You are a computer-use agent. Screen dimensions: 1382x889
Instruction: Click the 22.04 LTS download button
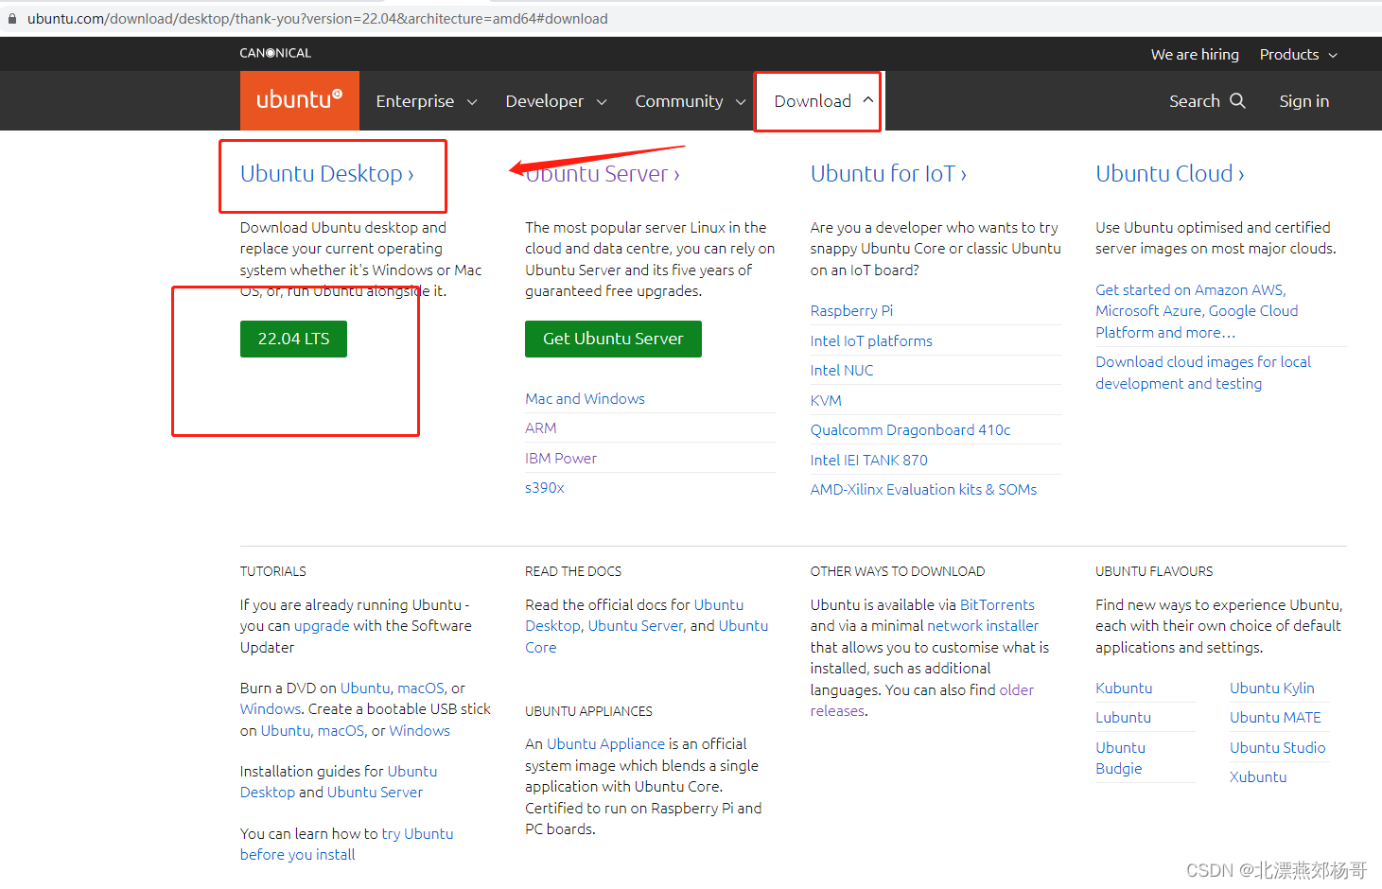(293, 339)
